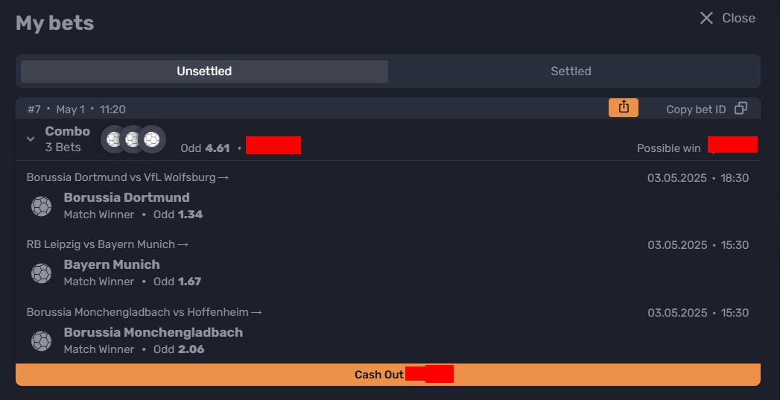
Task: Open Borussia Dortmund vs VfL Wolfsburg match
Action: [x=127, y=177]
